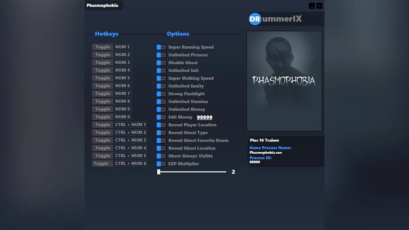Click Toggle button for NUM 2
The width and height of the screenshot is (409, 230).
point(102,55)
